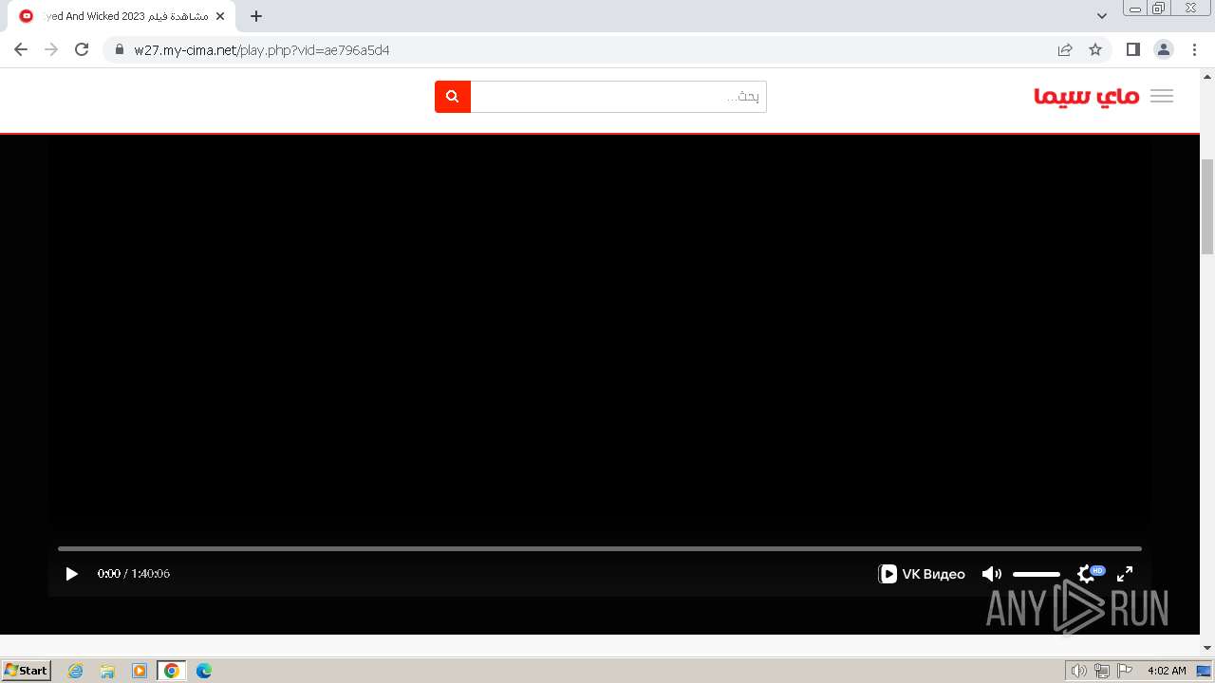View site information lock icon
Viewport: 1215px width, 683px height.
click(x=119, y=50)
